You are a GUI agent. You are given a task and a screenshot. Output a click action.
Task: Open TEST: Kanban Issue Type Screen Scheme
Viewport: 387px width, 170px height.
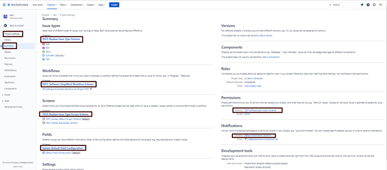(65, 114)
